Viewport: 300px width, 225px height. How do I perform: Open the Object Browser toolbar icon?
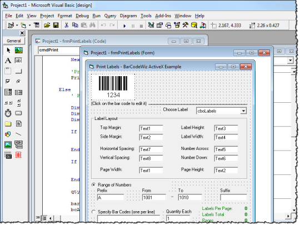coord(177,25)
